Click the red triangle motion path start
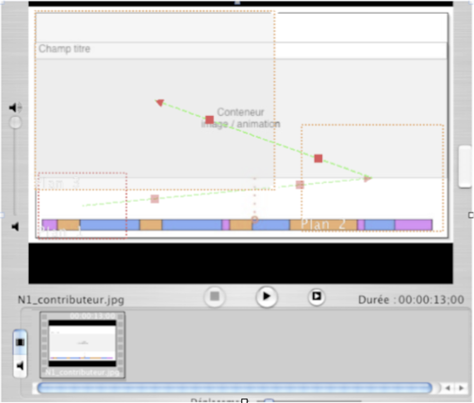This screenshot has width=474, height=403. tap(160, 102)
